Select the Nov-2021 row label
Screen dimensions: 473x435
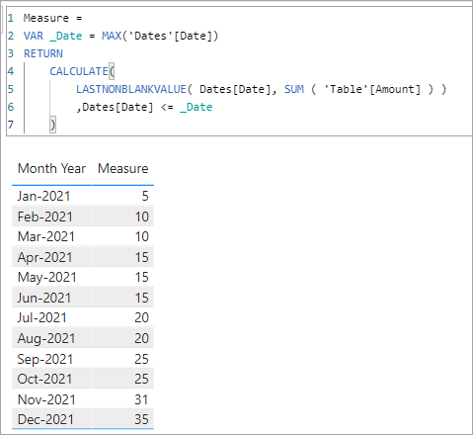46,399
